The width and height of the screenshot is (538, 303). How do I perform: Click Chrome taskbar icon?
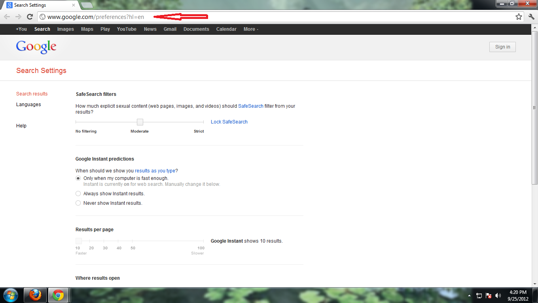coord(59,295)
